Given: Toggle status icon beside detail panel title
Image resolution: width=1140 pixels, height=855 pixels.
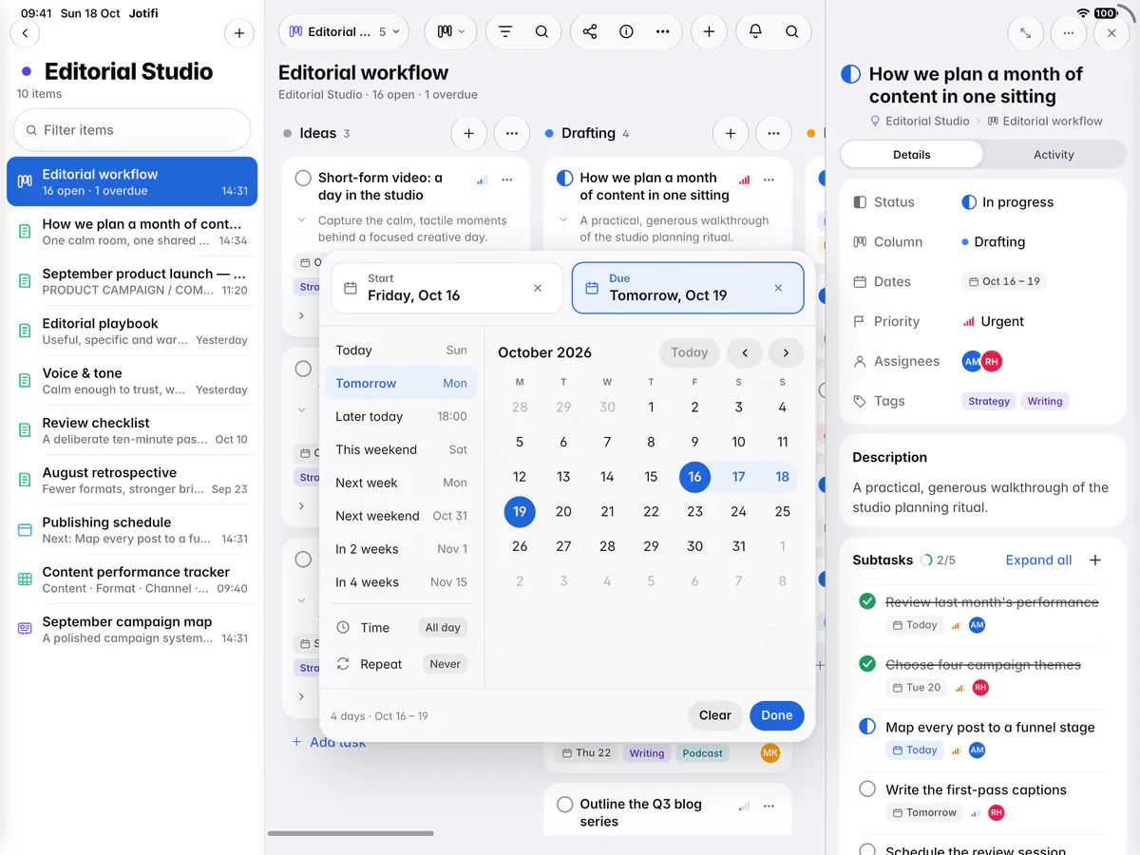Looking at the screenshot, I should pos(851,74).
